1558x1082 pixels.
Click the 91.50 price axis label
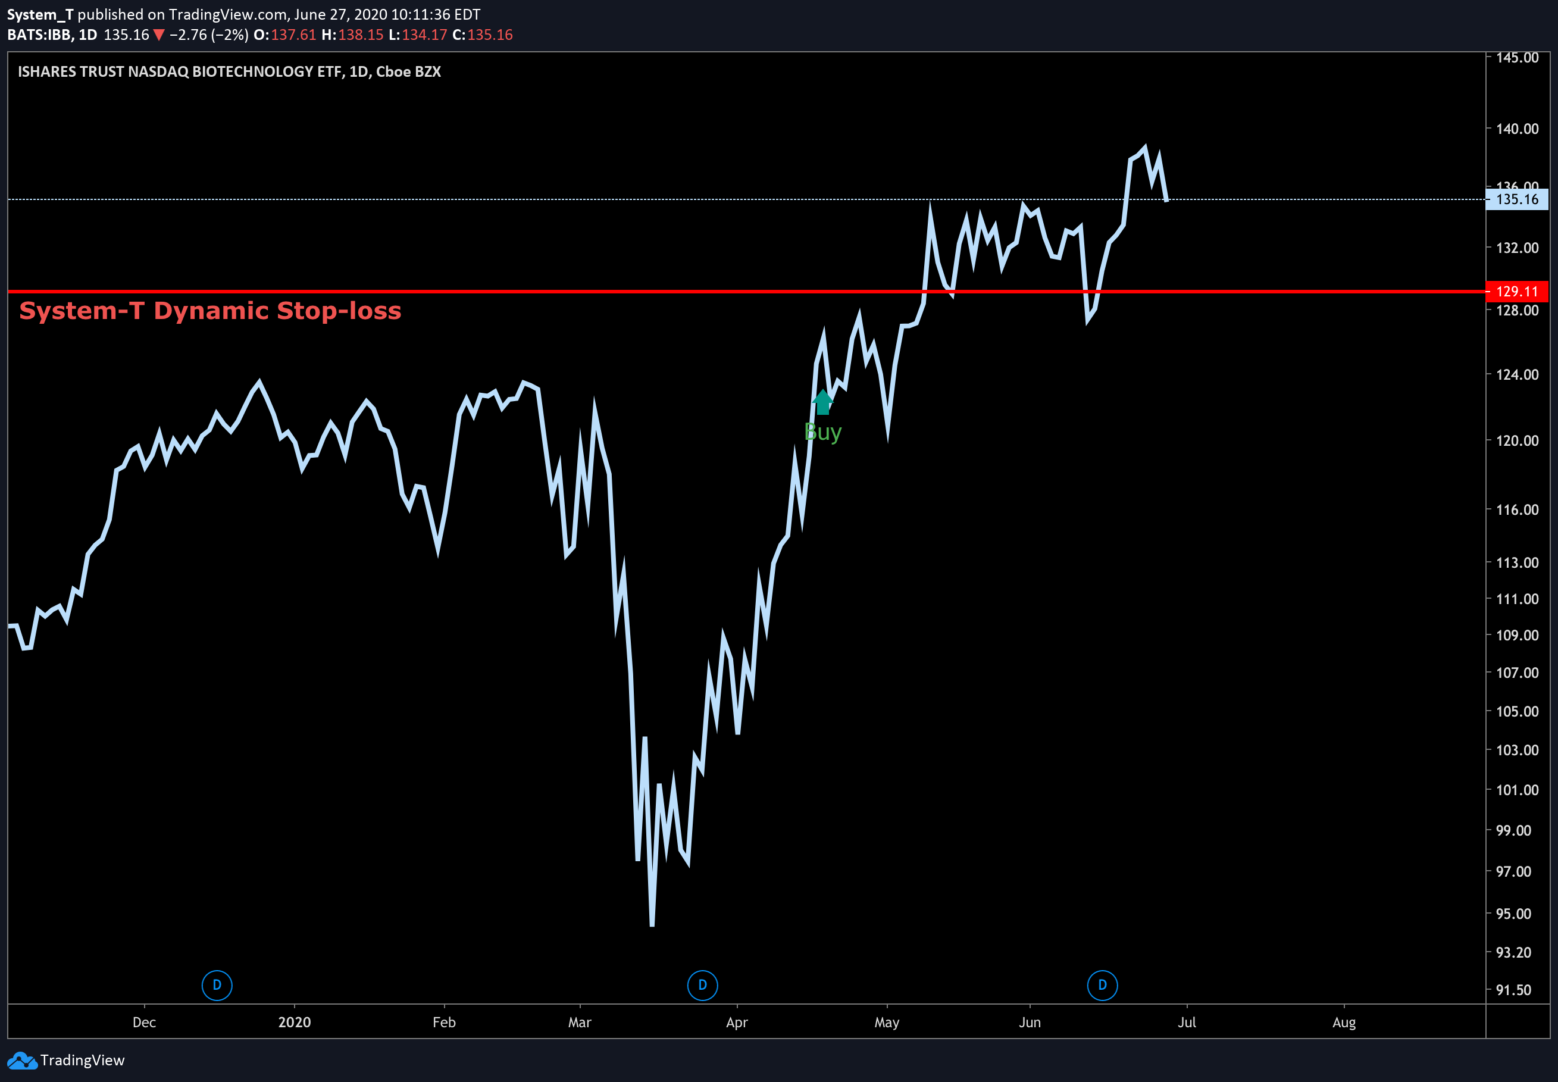[1513, 990]
